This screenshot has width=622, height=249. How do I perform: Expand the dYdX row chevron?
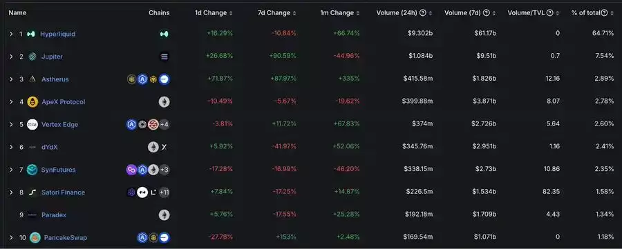pos(12,147)
